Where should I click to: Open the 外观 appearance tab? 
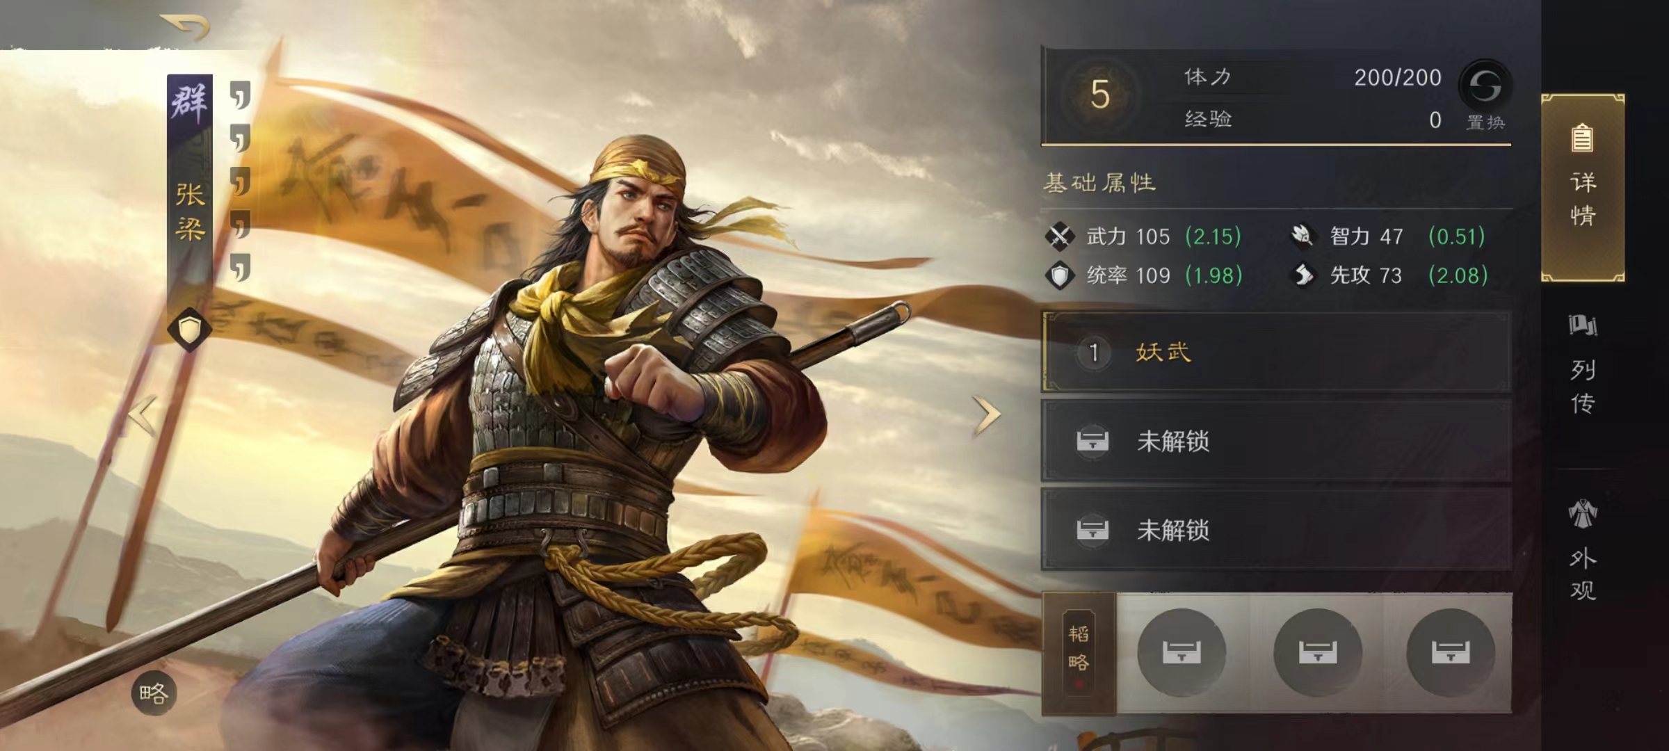pos(1583,549)
